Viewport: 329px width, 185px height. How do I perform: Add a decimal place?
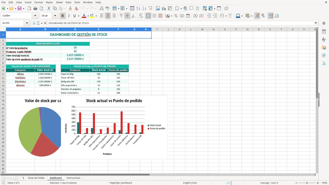[x=195, y=16]
